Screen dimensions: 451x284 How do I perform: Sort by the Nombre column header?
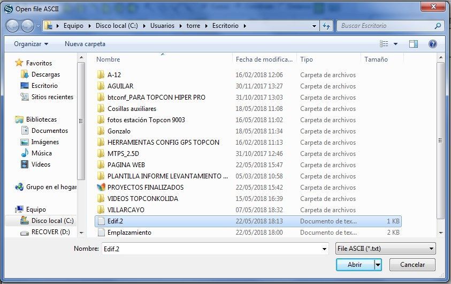tap(163, 59)
